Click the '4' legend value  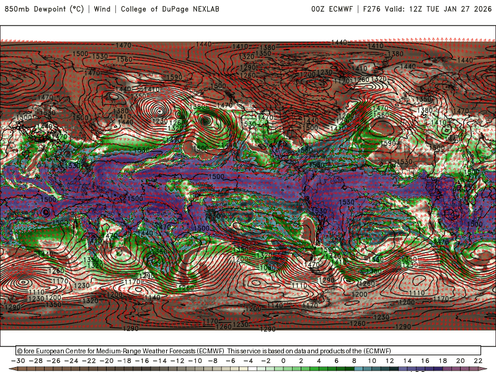coord(319,361)
